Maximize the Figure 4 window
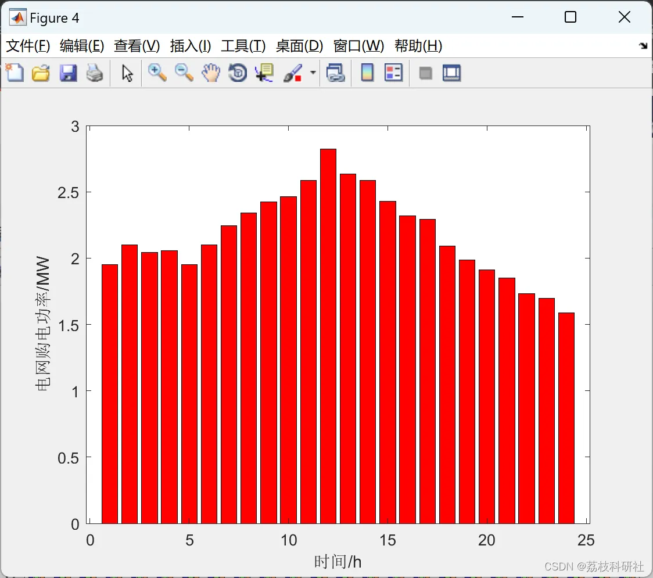 [570, 17]
